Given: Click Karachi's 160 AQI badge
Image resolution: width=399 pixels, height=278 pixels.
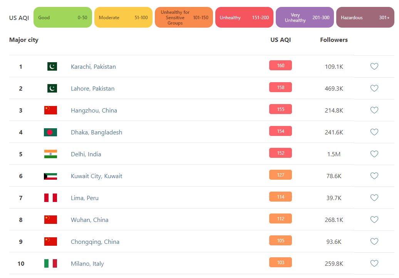Looking at the screenshot, I should coord(280,66).
